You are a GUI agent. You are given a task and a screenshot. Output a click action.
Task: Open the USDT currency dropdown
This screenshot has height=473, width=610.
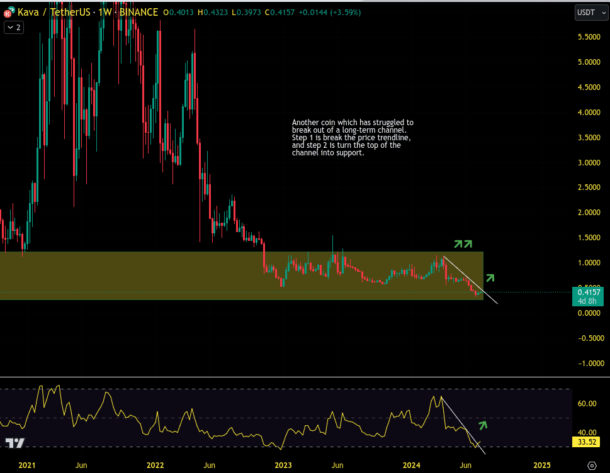591,13
